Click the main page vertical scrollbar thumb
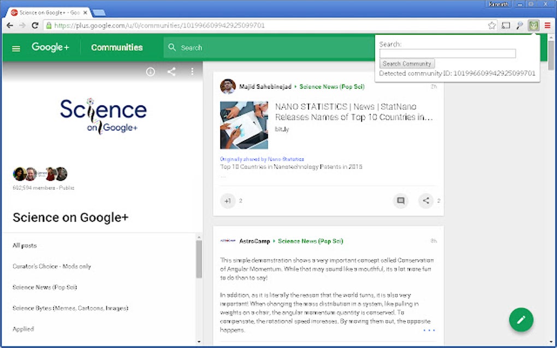Viewport: 557px width, 348px height. [551, 55]
